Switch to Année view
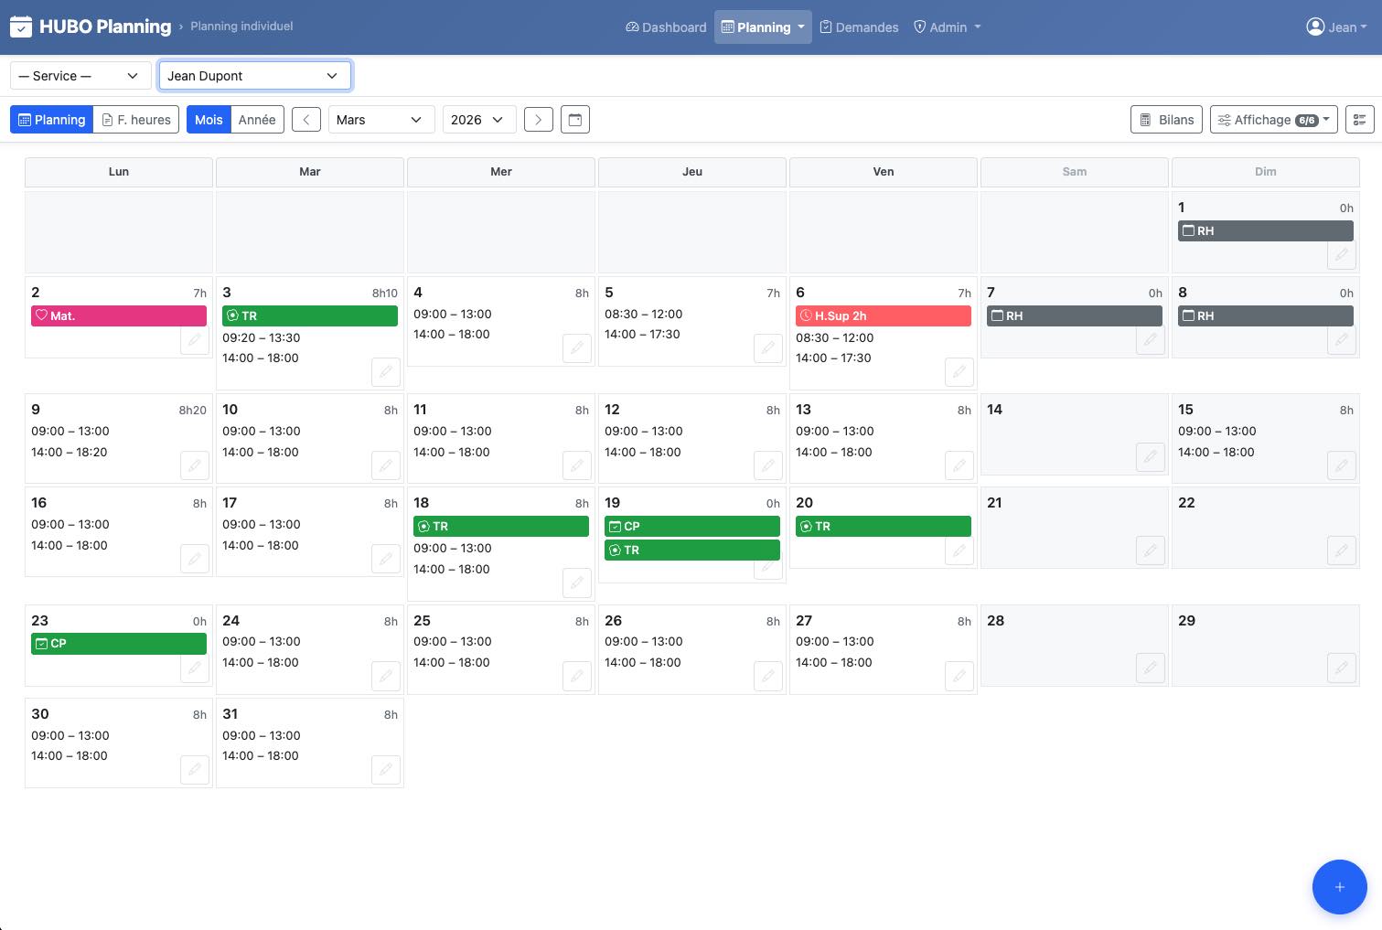The image size is (1382, 930). click(x=257, y=120)
